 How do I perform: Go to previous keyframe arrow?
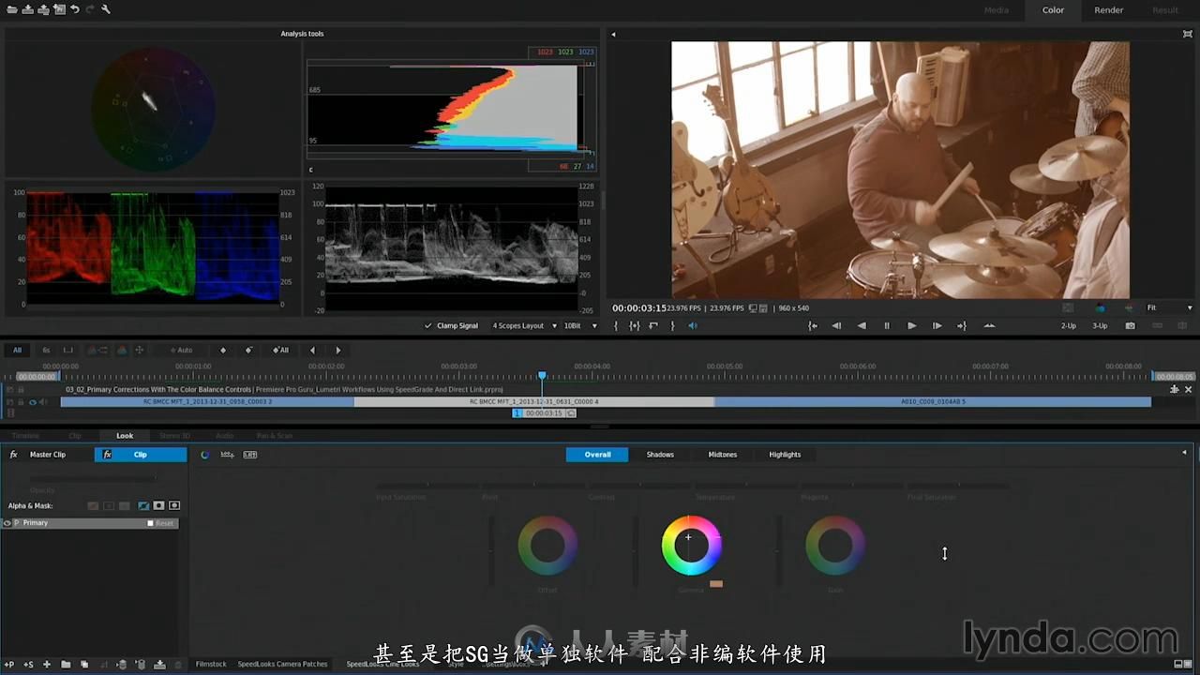tap(313, 350)
